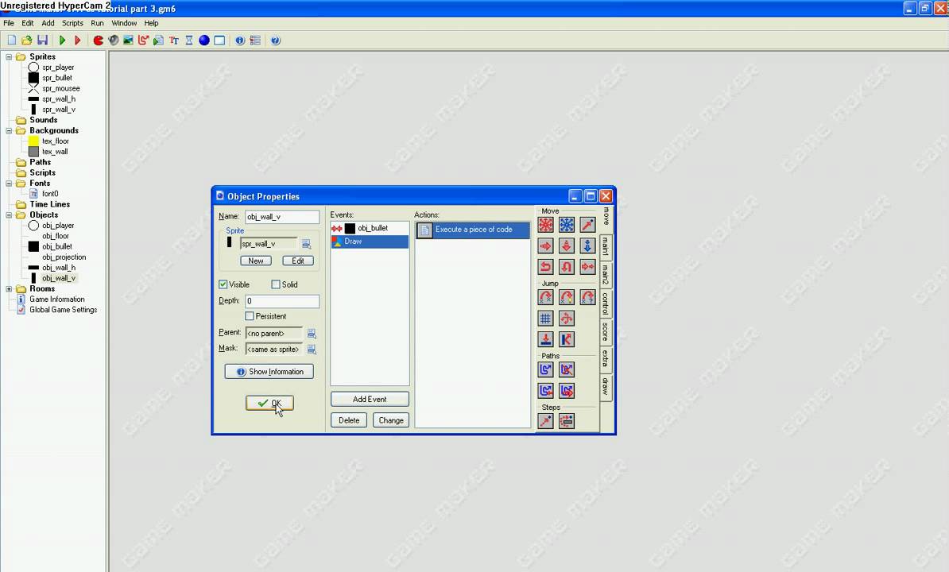The image size is (949, 572).
Task: Collapse the Sprites folder in tree
Action: click(9, 57)
